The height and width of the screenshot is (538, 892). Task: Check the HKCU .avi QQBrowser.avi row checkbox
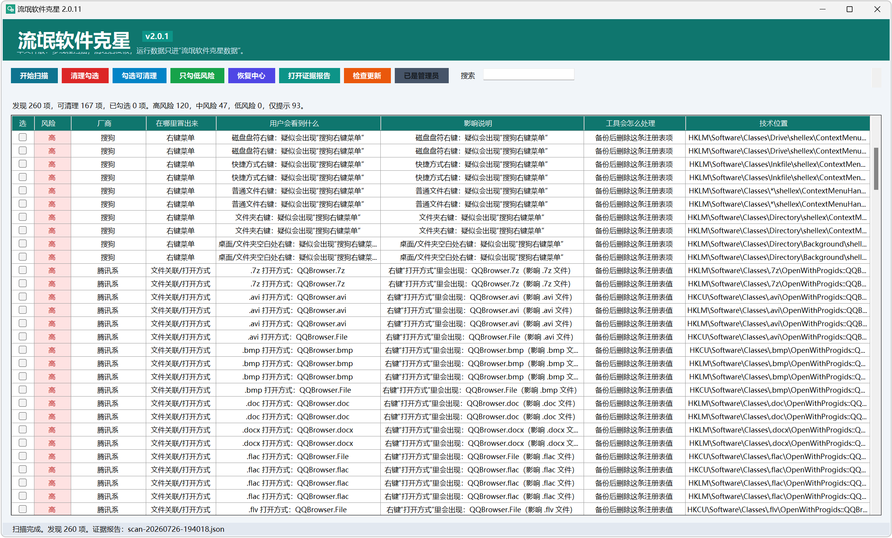coord(23,297)
